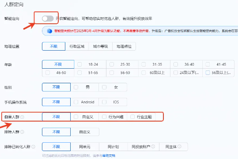This screenshot has height=159, width=238.
Task: Select 地理点位 location option
Action: [x=124, y=46]
